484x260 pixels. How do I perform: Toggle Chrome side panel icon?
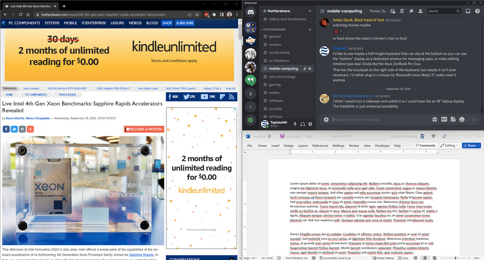click(x=222, y=14)
